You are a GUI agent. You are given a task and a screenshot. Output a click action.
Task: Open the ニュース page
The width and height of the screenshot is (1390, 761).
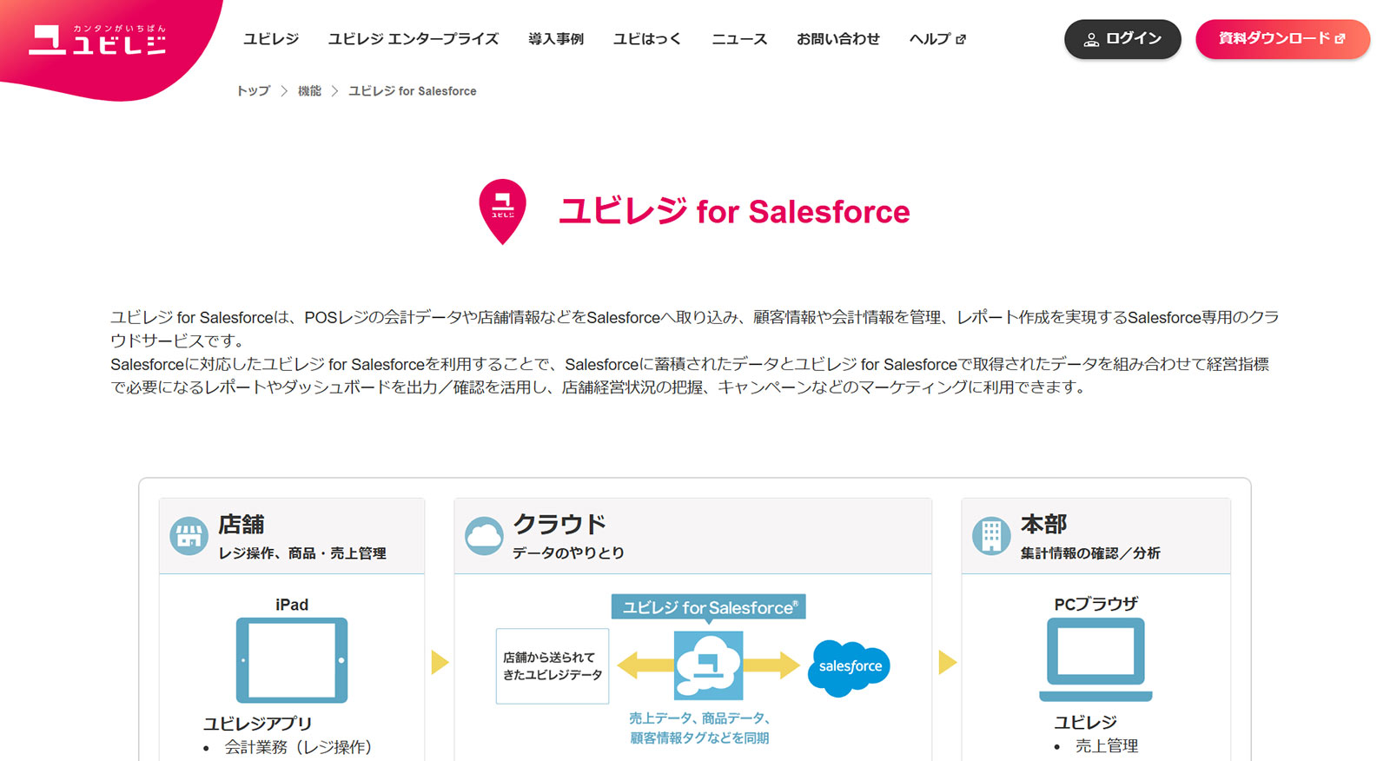739,39
